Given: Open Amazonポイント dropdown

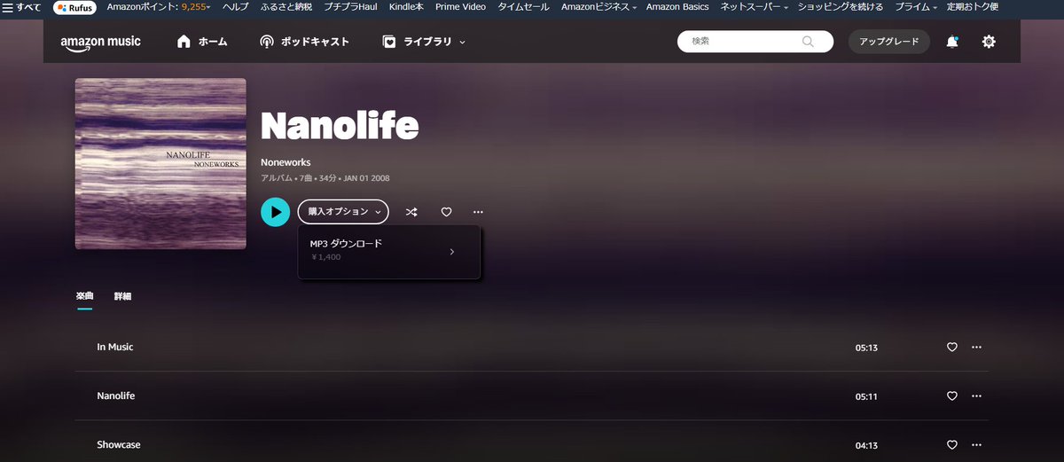Looking at the screenshot, I should click(159, 7).
